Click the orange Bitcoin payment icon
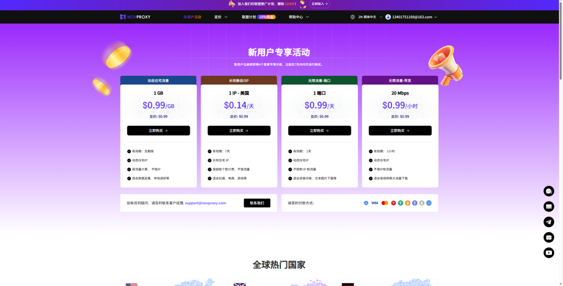This screenshot has width=563, height=286. 407,203
